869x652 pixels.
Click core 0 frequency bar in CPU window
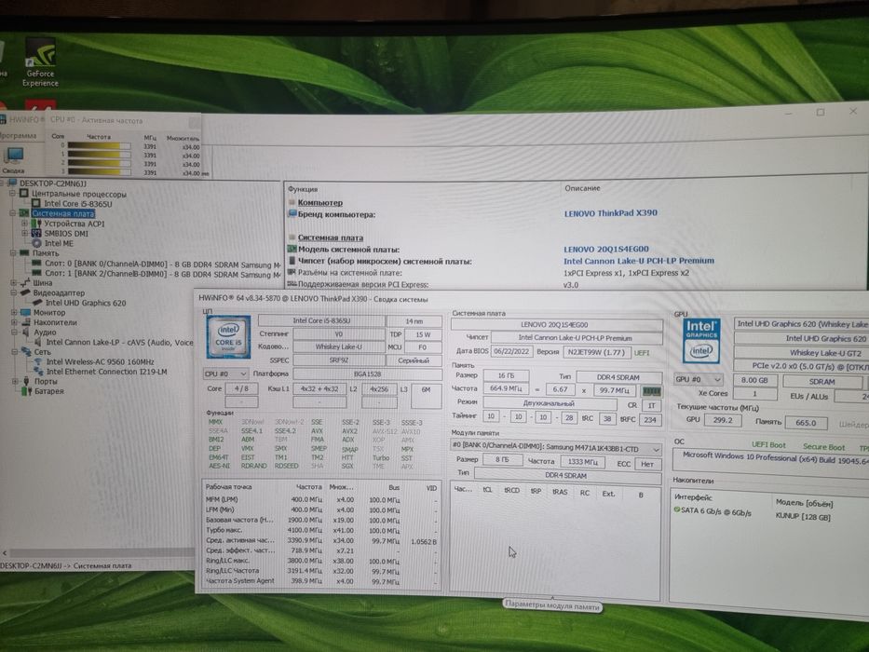point(99,146)
